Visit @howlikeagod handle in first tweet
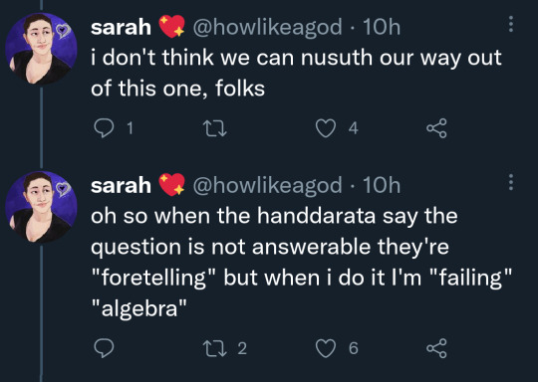Viewport: 538px width, 382px height. (267, 27)
